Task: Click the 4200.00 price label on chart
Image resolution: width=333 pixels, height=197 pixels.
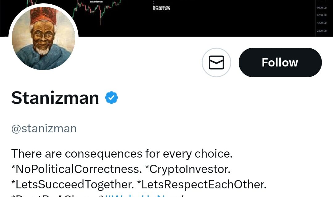Action: (x=322, y=23)
